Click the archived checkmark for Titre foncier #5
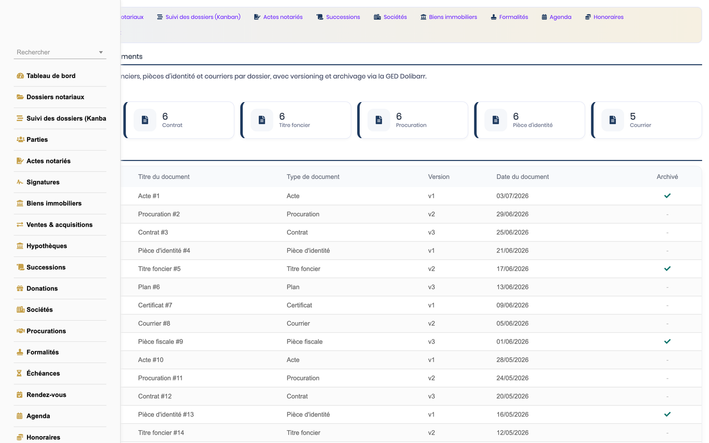Image resolution: width=709 pixels, height=443 pixels. tap(667, 269)
